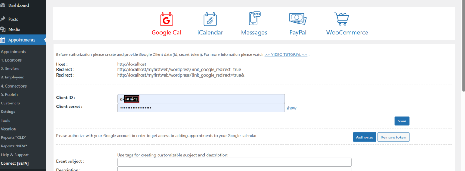
Task: Click the Dashboard gauge icon in sidebar
Action: point(3,5)
